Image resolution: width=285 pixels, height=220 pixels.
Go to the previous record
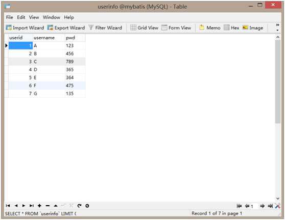(16, 206)
